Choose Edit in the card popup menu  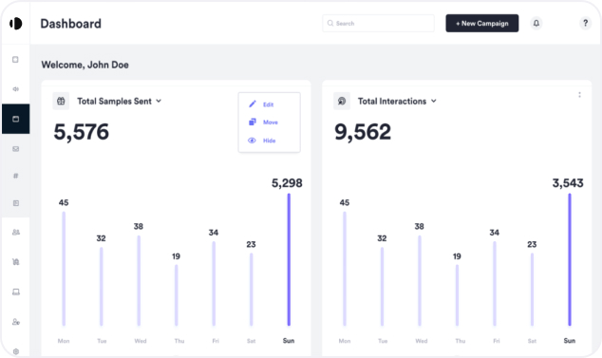pyautogui.click(x=261, y=104)
